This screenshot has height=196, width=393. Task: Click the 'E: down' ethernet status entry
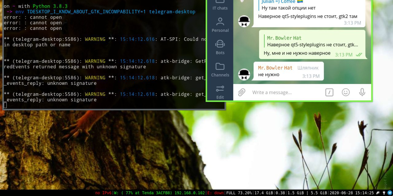(x=216, y=193)
